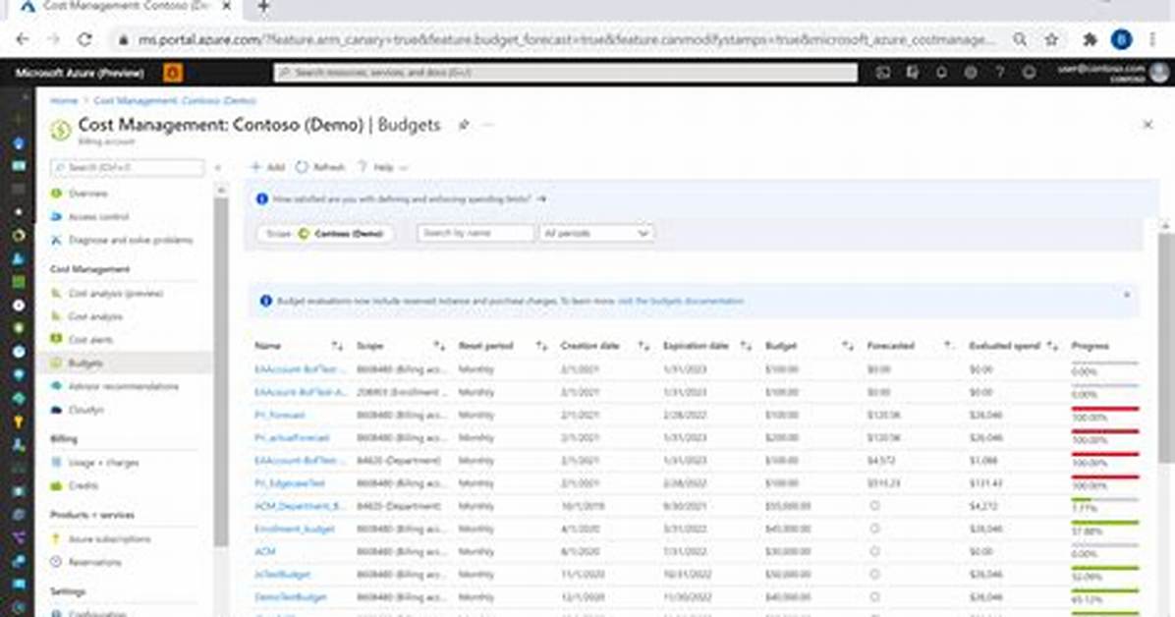Open Diagnose and solve problems
The height and width of the screenshot is (617, 1175).
[x=131, y=240]
